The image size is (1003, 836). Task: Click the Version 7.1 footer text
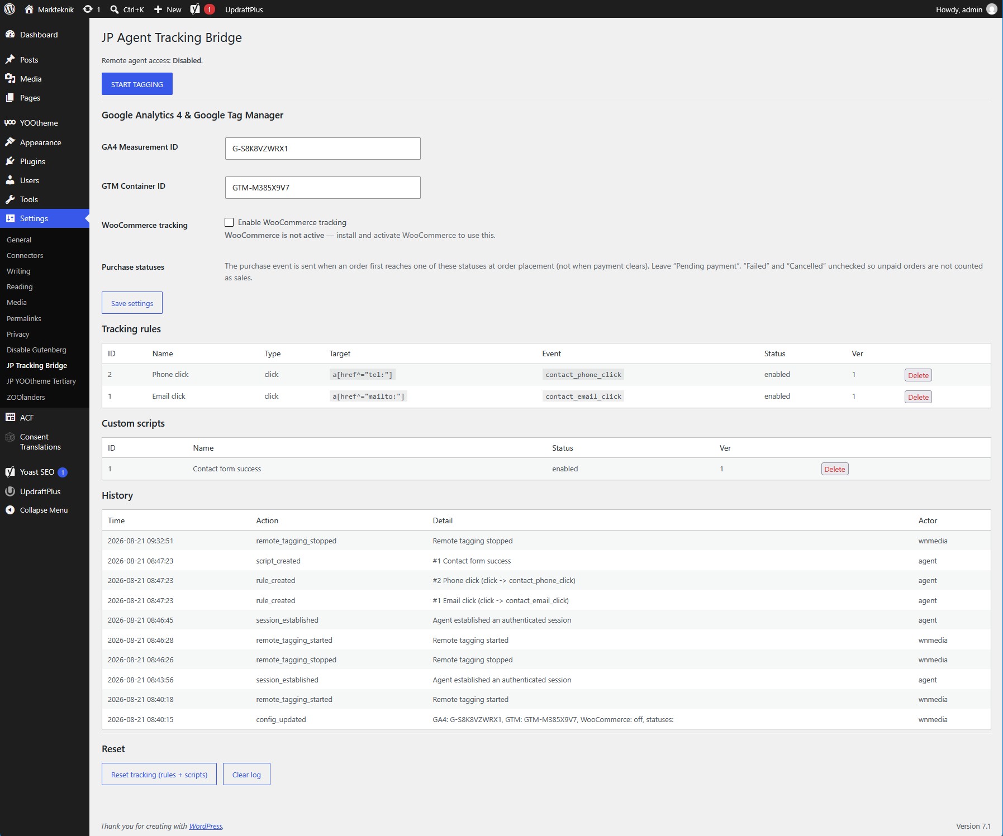(x=973, y=826)
